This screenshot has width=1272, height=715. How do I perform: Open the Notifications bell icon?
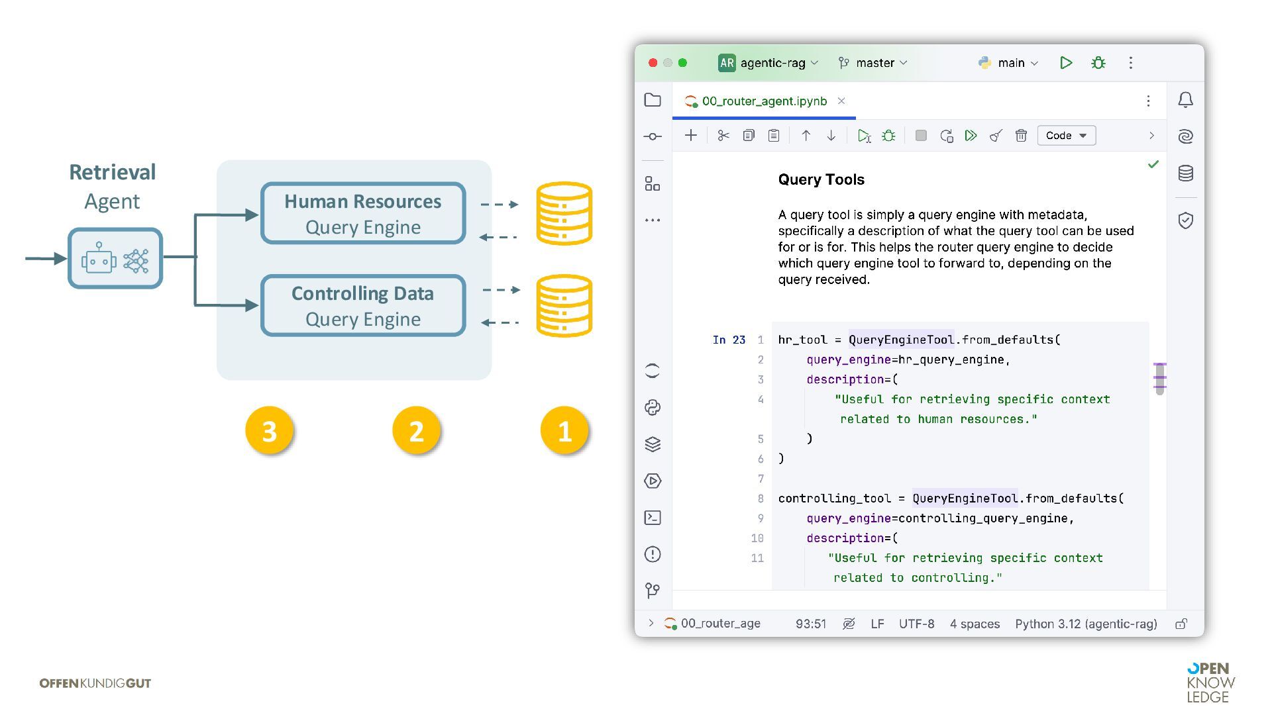[1186, 100]
